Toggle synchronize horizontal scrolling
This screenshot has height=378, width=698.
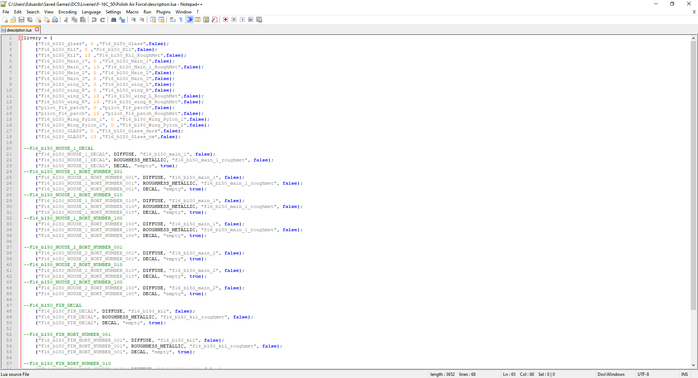(x=161, y=20)
